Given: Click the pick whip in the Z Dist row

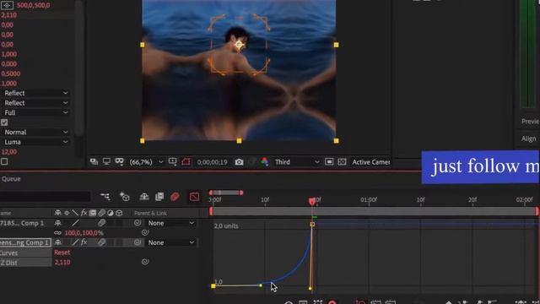Looking at the screenshot, I should click(x=145, y=262).
